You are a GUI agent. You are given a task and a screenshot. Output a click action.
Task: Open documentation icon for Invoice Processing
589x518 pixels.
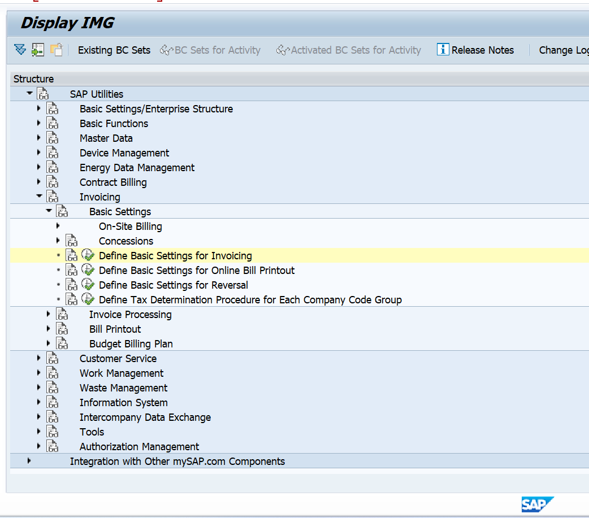62,314
